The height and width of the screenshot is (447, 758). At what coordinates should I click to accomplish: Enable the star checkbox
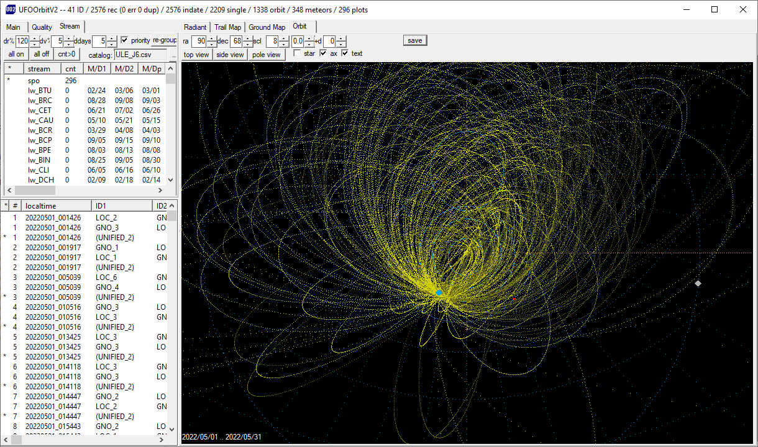(x=297, y=53)
